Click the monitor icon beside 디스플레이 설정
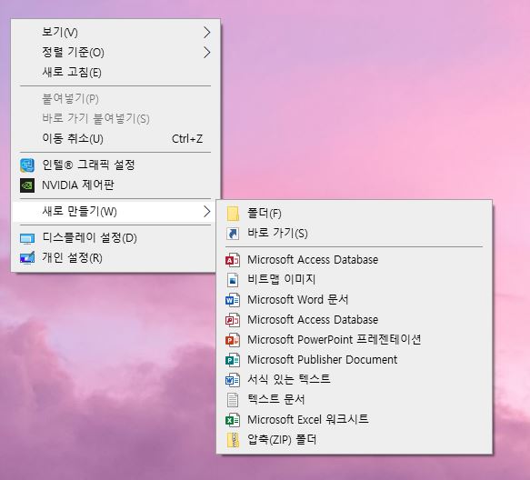The height and width of the screenshot is (480, 530). click(x=27, y=239)
